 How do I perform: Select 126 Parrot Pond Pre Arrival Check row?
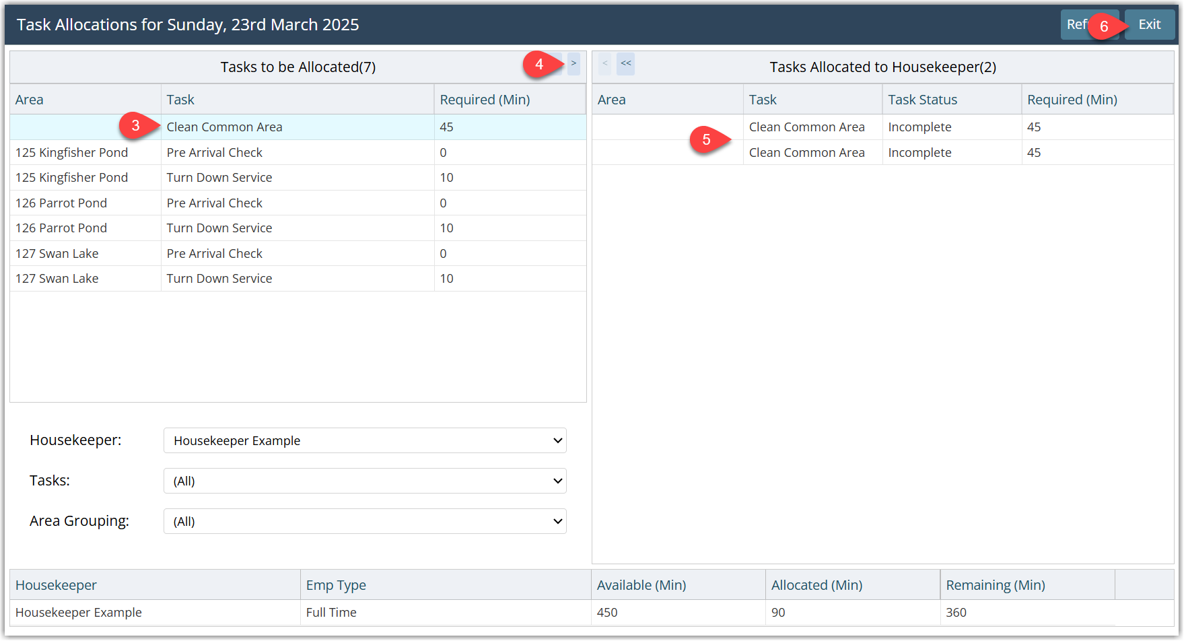298,203
